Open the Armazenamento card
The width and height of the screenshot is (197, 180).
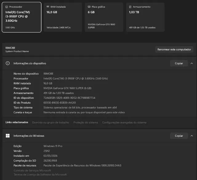[x=145, y=17]
